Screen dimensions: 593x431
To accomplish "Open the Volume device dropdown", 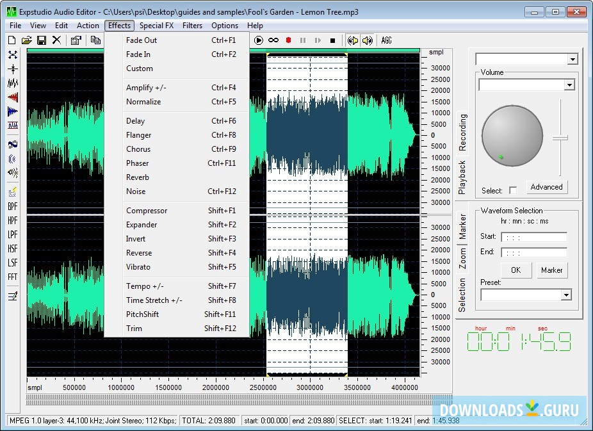I will [569, 85].
